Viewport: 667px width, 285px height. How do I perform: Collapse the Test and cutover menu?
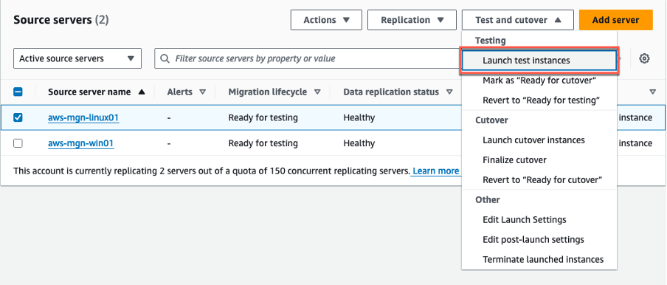click(x=518, y=20)
